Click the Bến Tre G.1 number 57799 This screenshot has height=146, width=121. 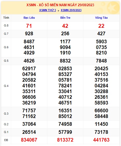point(65,132)
